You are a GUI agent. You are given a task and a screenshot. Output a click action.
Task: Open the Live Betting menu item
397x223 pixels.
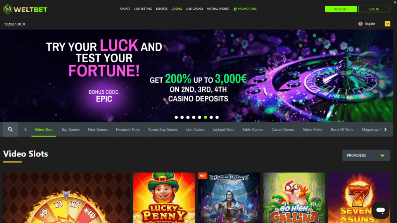coord(143,9)
